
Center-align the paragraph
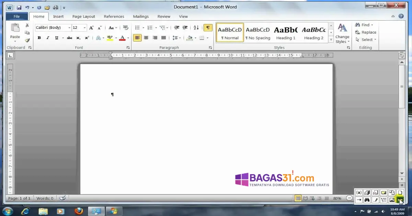(x=146, y=38)
